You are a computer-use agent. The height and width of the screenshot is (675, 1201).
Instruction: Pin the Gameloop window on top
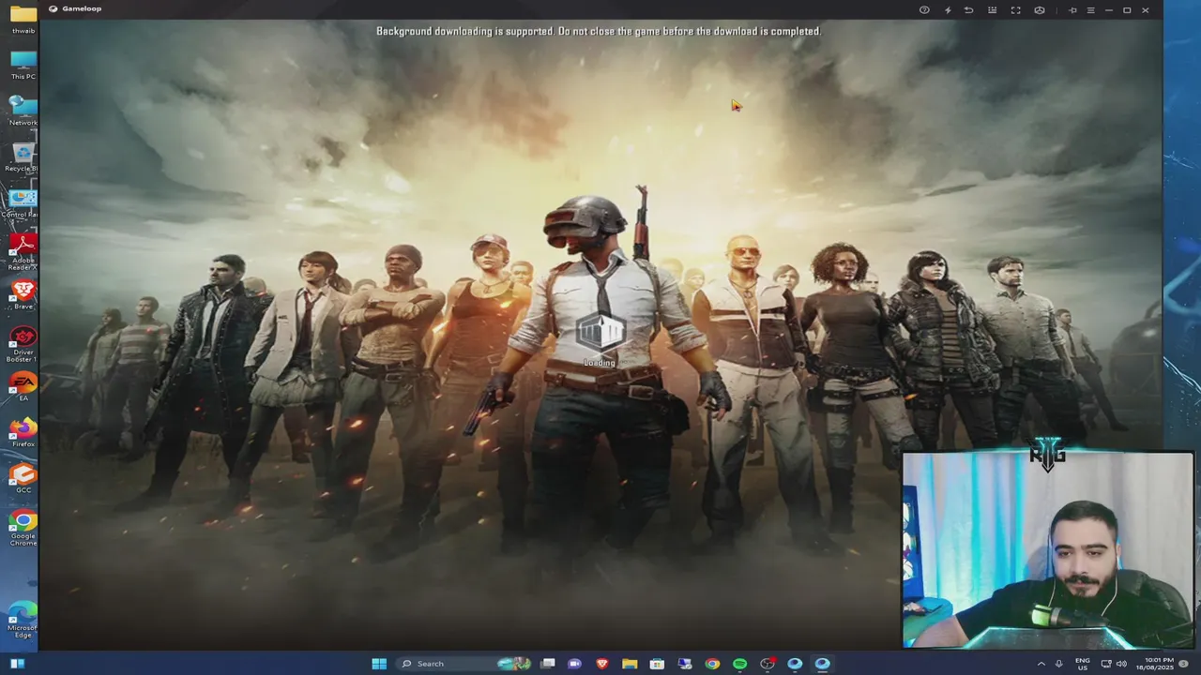[x=1072, y=10]
